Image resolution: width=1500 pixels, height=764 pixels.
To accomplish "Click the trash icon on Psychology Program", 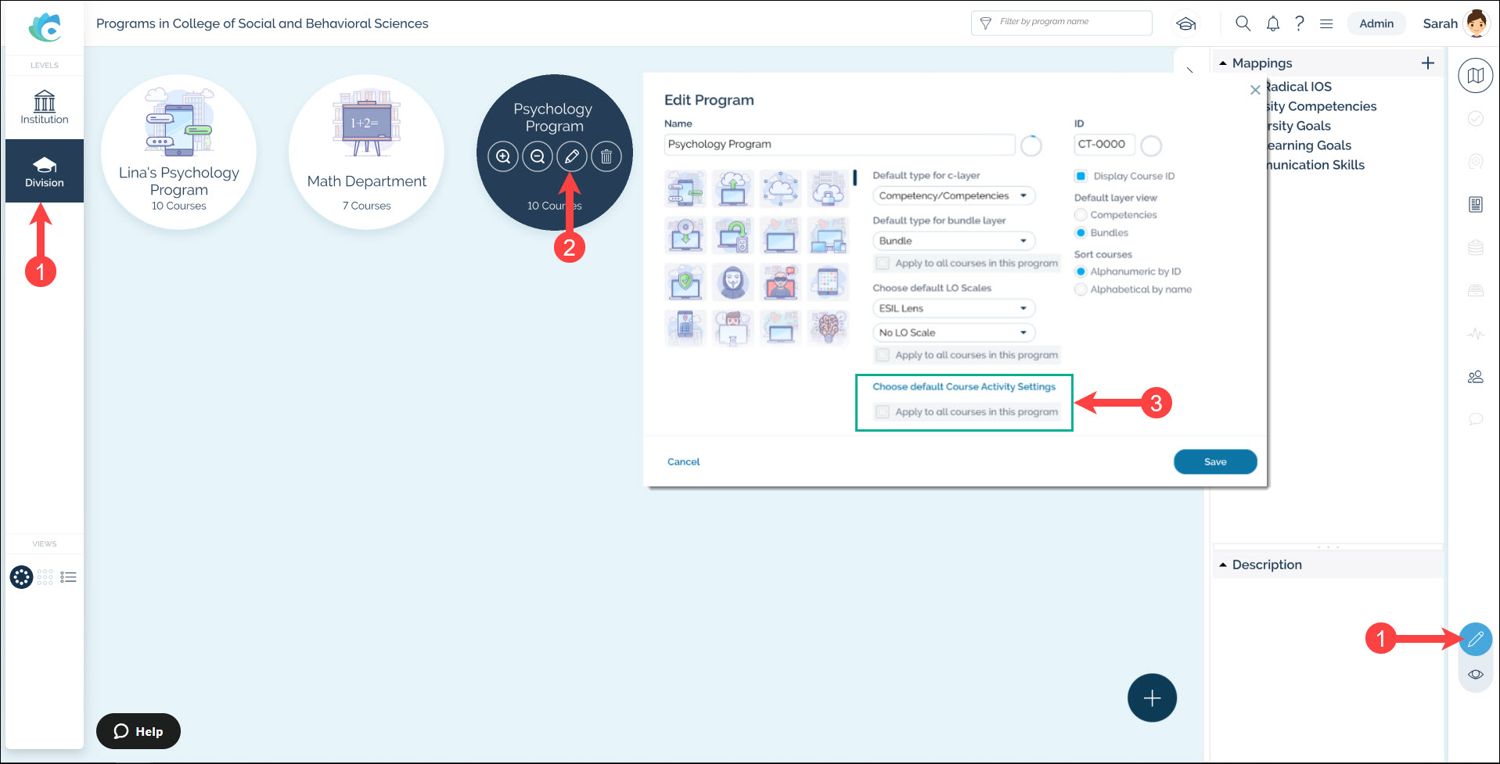I will click(606, 156).
